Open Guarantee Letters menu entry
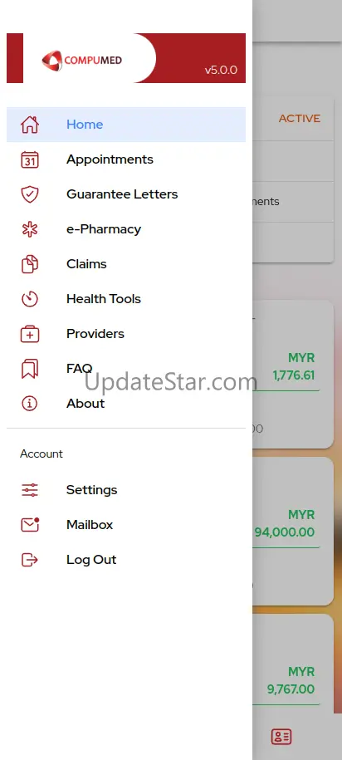The height and width of the screenshot is (760, 342). point(126,194)
